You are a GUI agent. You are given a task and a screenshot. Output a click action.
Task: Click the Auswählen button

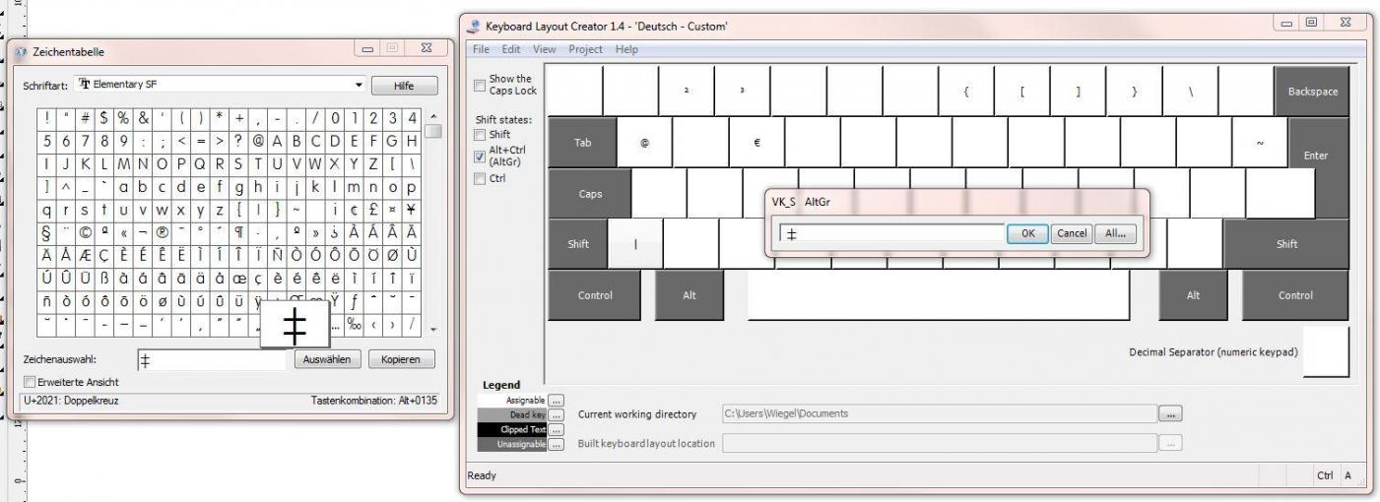click(328, 359)
